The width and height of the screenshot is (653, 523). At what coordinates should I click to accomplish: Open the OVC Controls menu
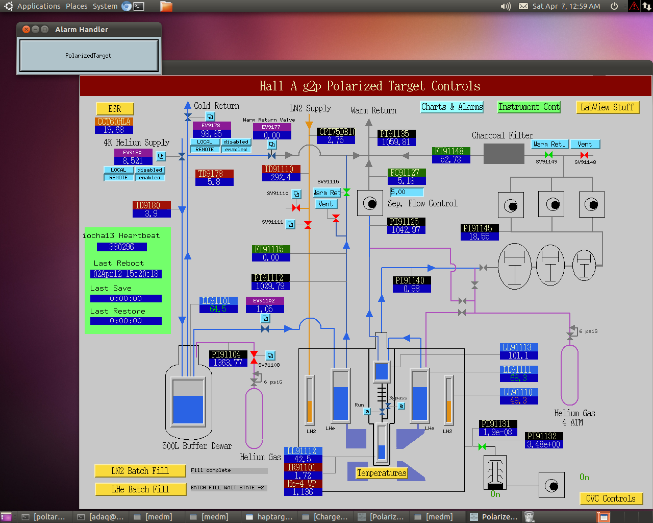611,498
